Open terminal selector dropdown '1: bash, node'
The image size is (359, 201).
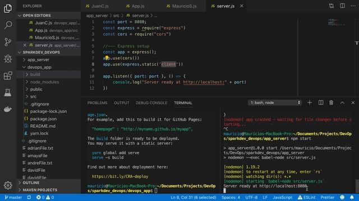pyautogui.click(x=275, y=103)
